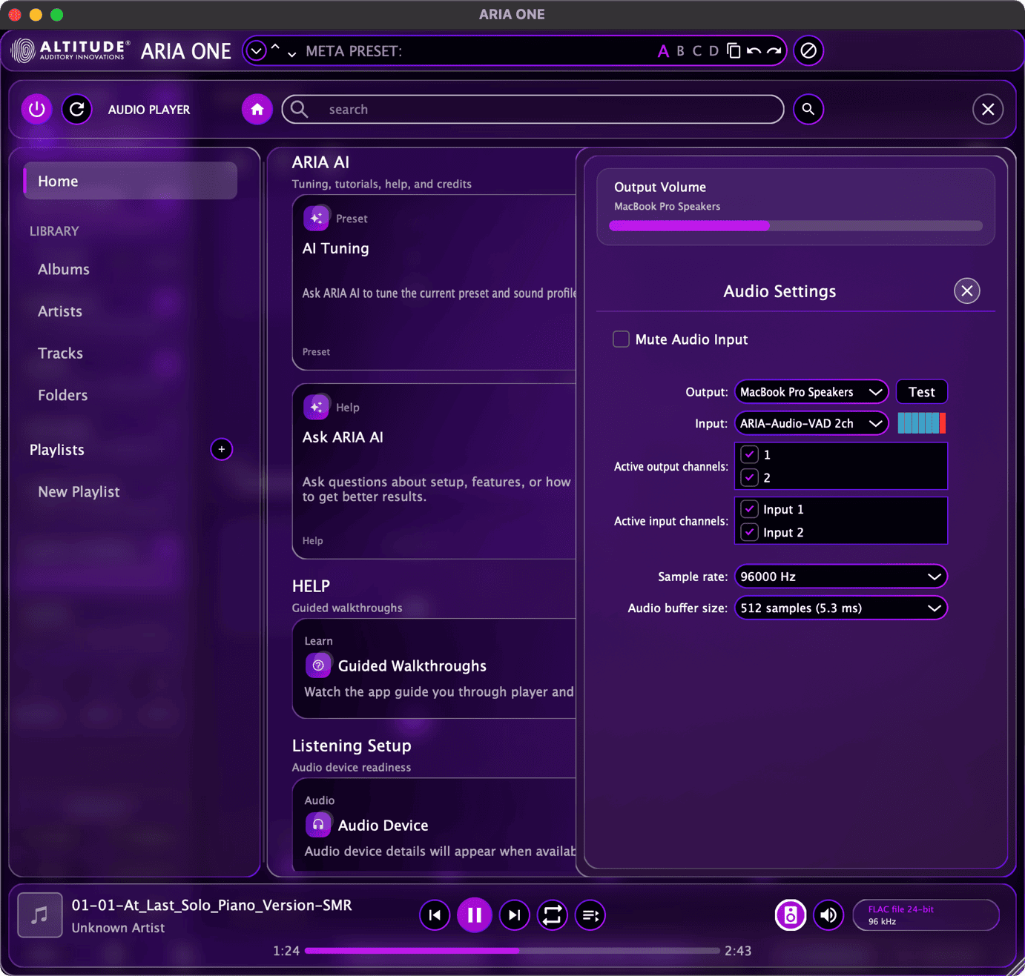Open Guided Walkthroughs card
This screenshot has width=1025, height=976.
[x=435, y=668]
